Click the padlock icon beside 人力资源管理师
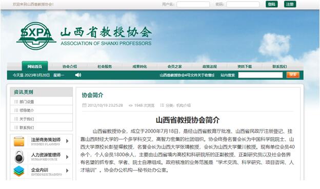The width and height of the screenshot is (320, 189). 19,157
